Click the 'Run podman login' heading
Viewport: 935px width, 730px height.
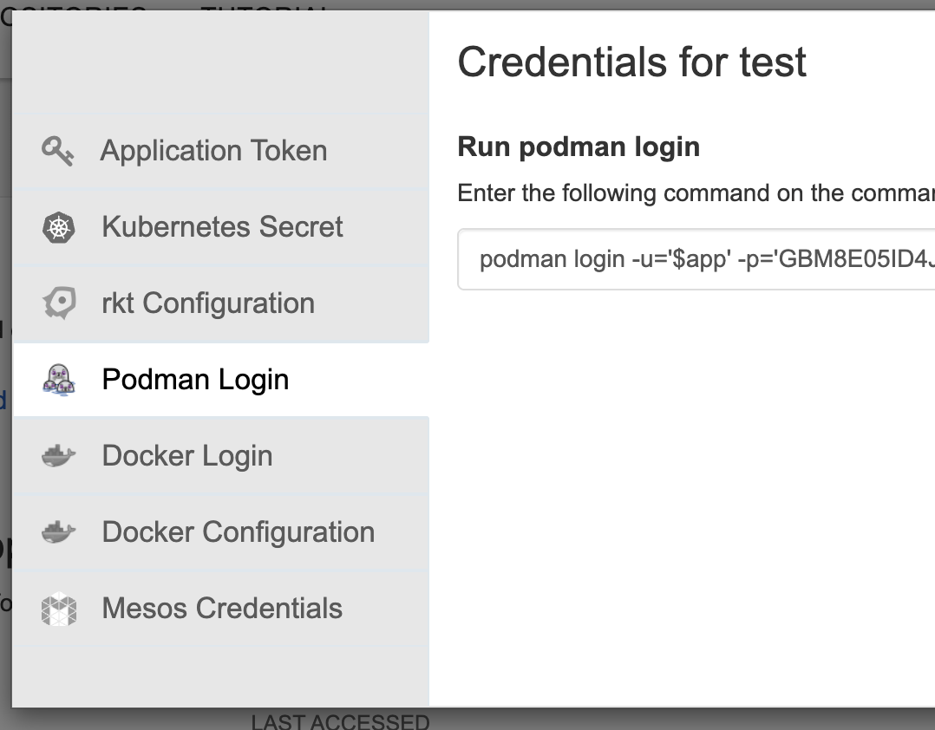579,147
